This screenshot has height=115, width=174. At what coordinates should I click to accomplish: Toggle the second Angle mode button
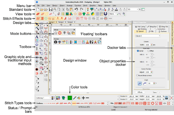tap(144, 83)
